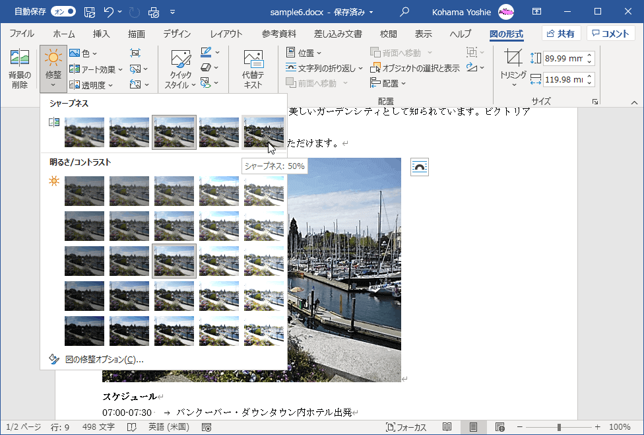Click the undo icon
The width and height of the screenshot is (644, 435).
coord(109,12)
